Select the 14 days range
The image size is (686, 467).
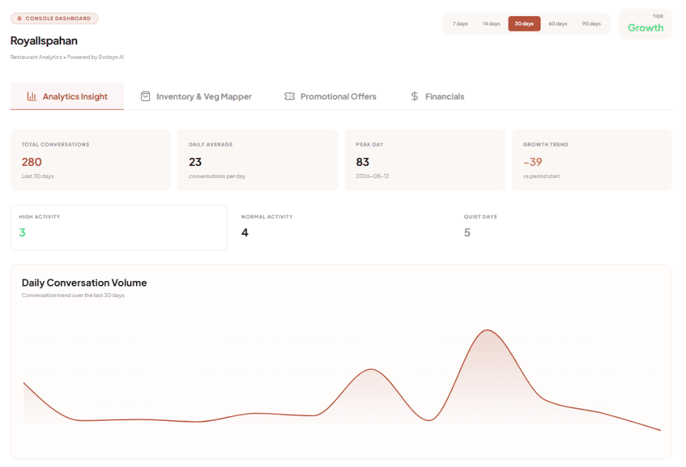(491, 23)
